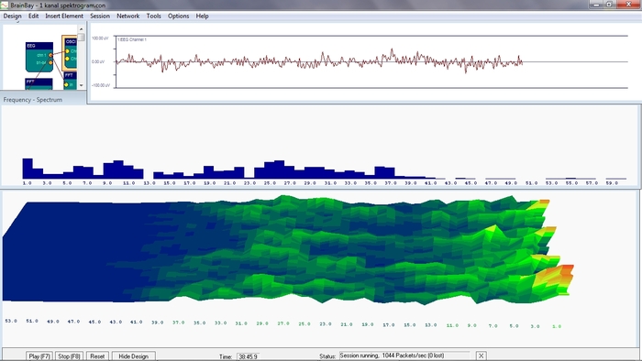This screenshot has height=361, width=642.
Task: Click the design pane scrollbar thumb
Action: pyautogui.click(x=81, y=38)
